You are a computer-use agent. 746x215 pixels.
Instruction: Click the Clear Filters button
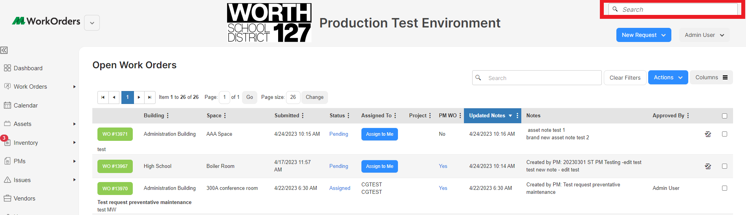625,78
